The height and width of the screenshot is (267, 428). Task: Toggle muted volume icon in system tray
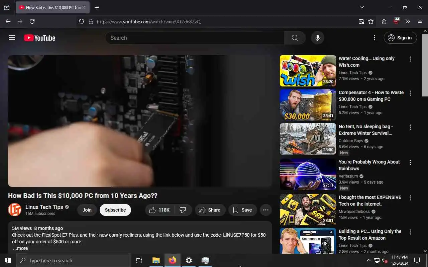[x=385, y=260]
